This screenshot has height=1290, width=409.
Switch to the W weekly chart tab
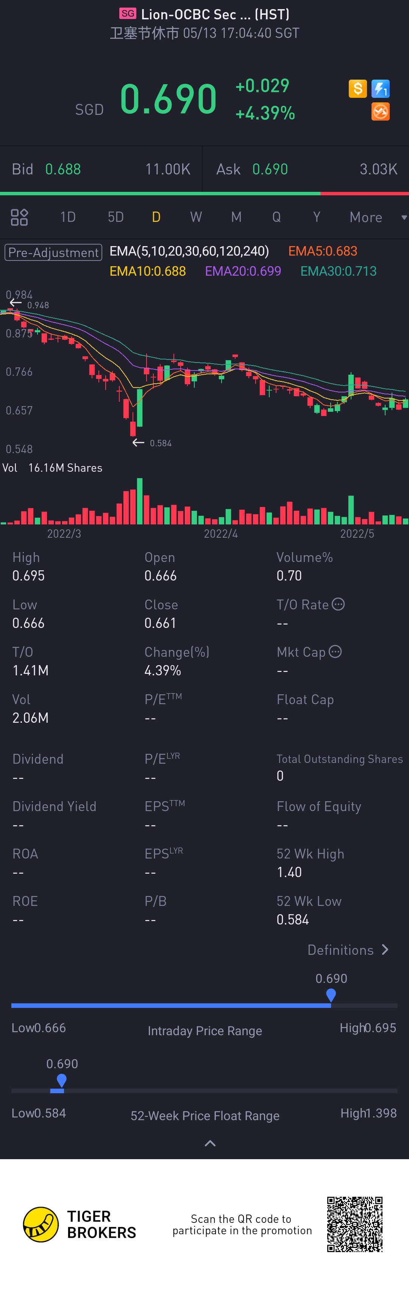[x=196, y=217]
